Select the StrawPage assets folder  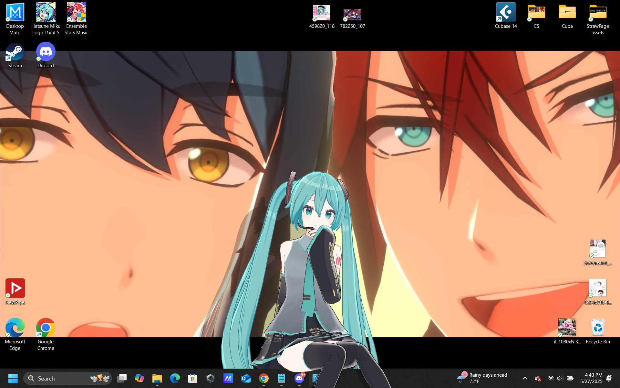click(598, 19)
